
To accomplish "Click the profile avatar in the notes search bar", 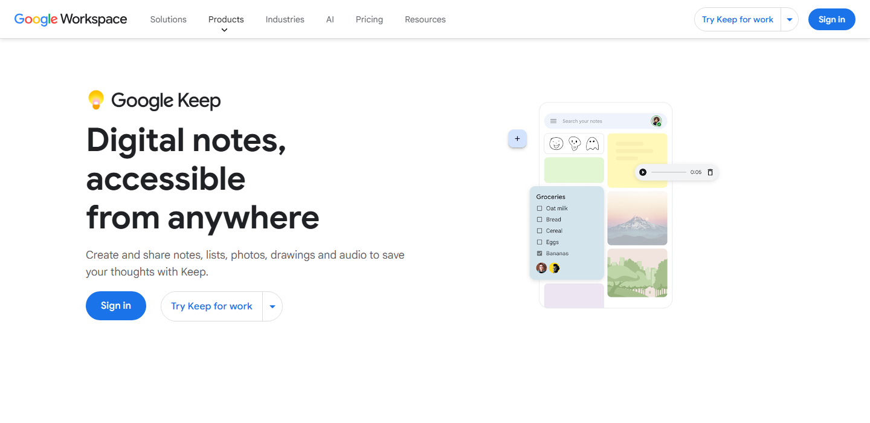I will pyautogui.click(x=656, y=121).
